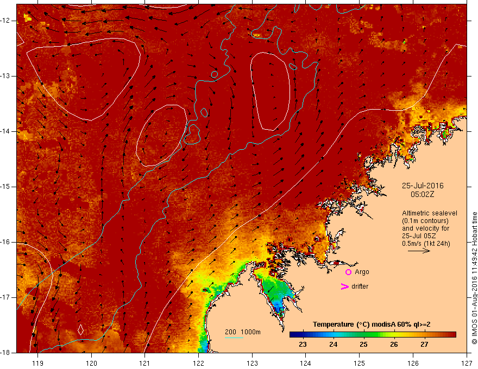
Task: Click latitude axis label '-15'
Action: 6,187
